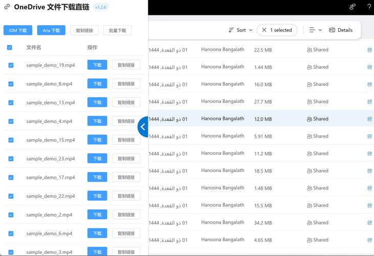
Task: Click the IDM 下载 button
Action: 18,30
